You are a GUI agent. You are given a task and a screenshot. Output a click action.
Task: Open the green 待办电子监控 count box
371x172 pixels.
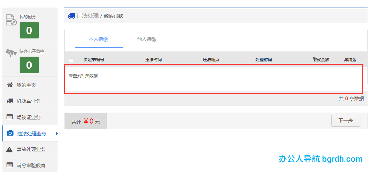pyautogui.click(x=29, y=65)
